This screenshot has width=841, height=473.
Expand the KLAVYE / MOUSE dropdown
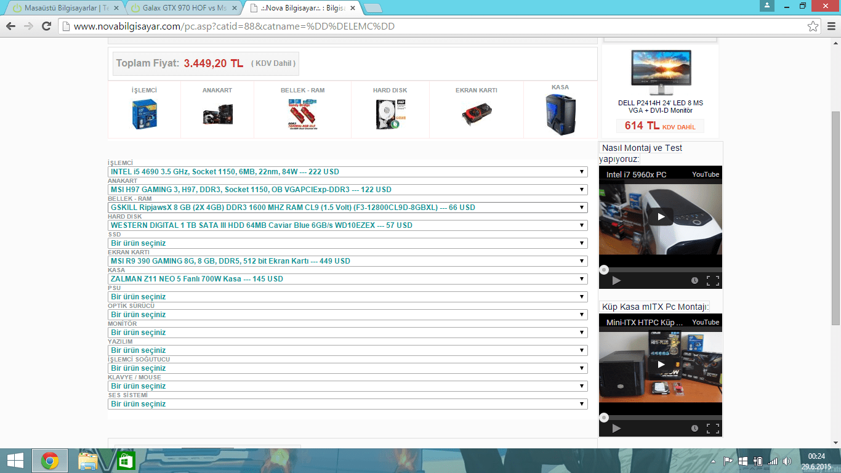(x=348, y=386)
